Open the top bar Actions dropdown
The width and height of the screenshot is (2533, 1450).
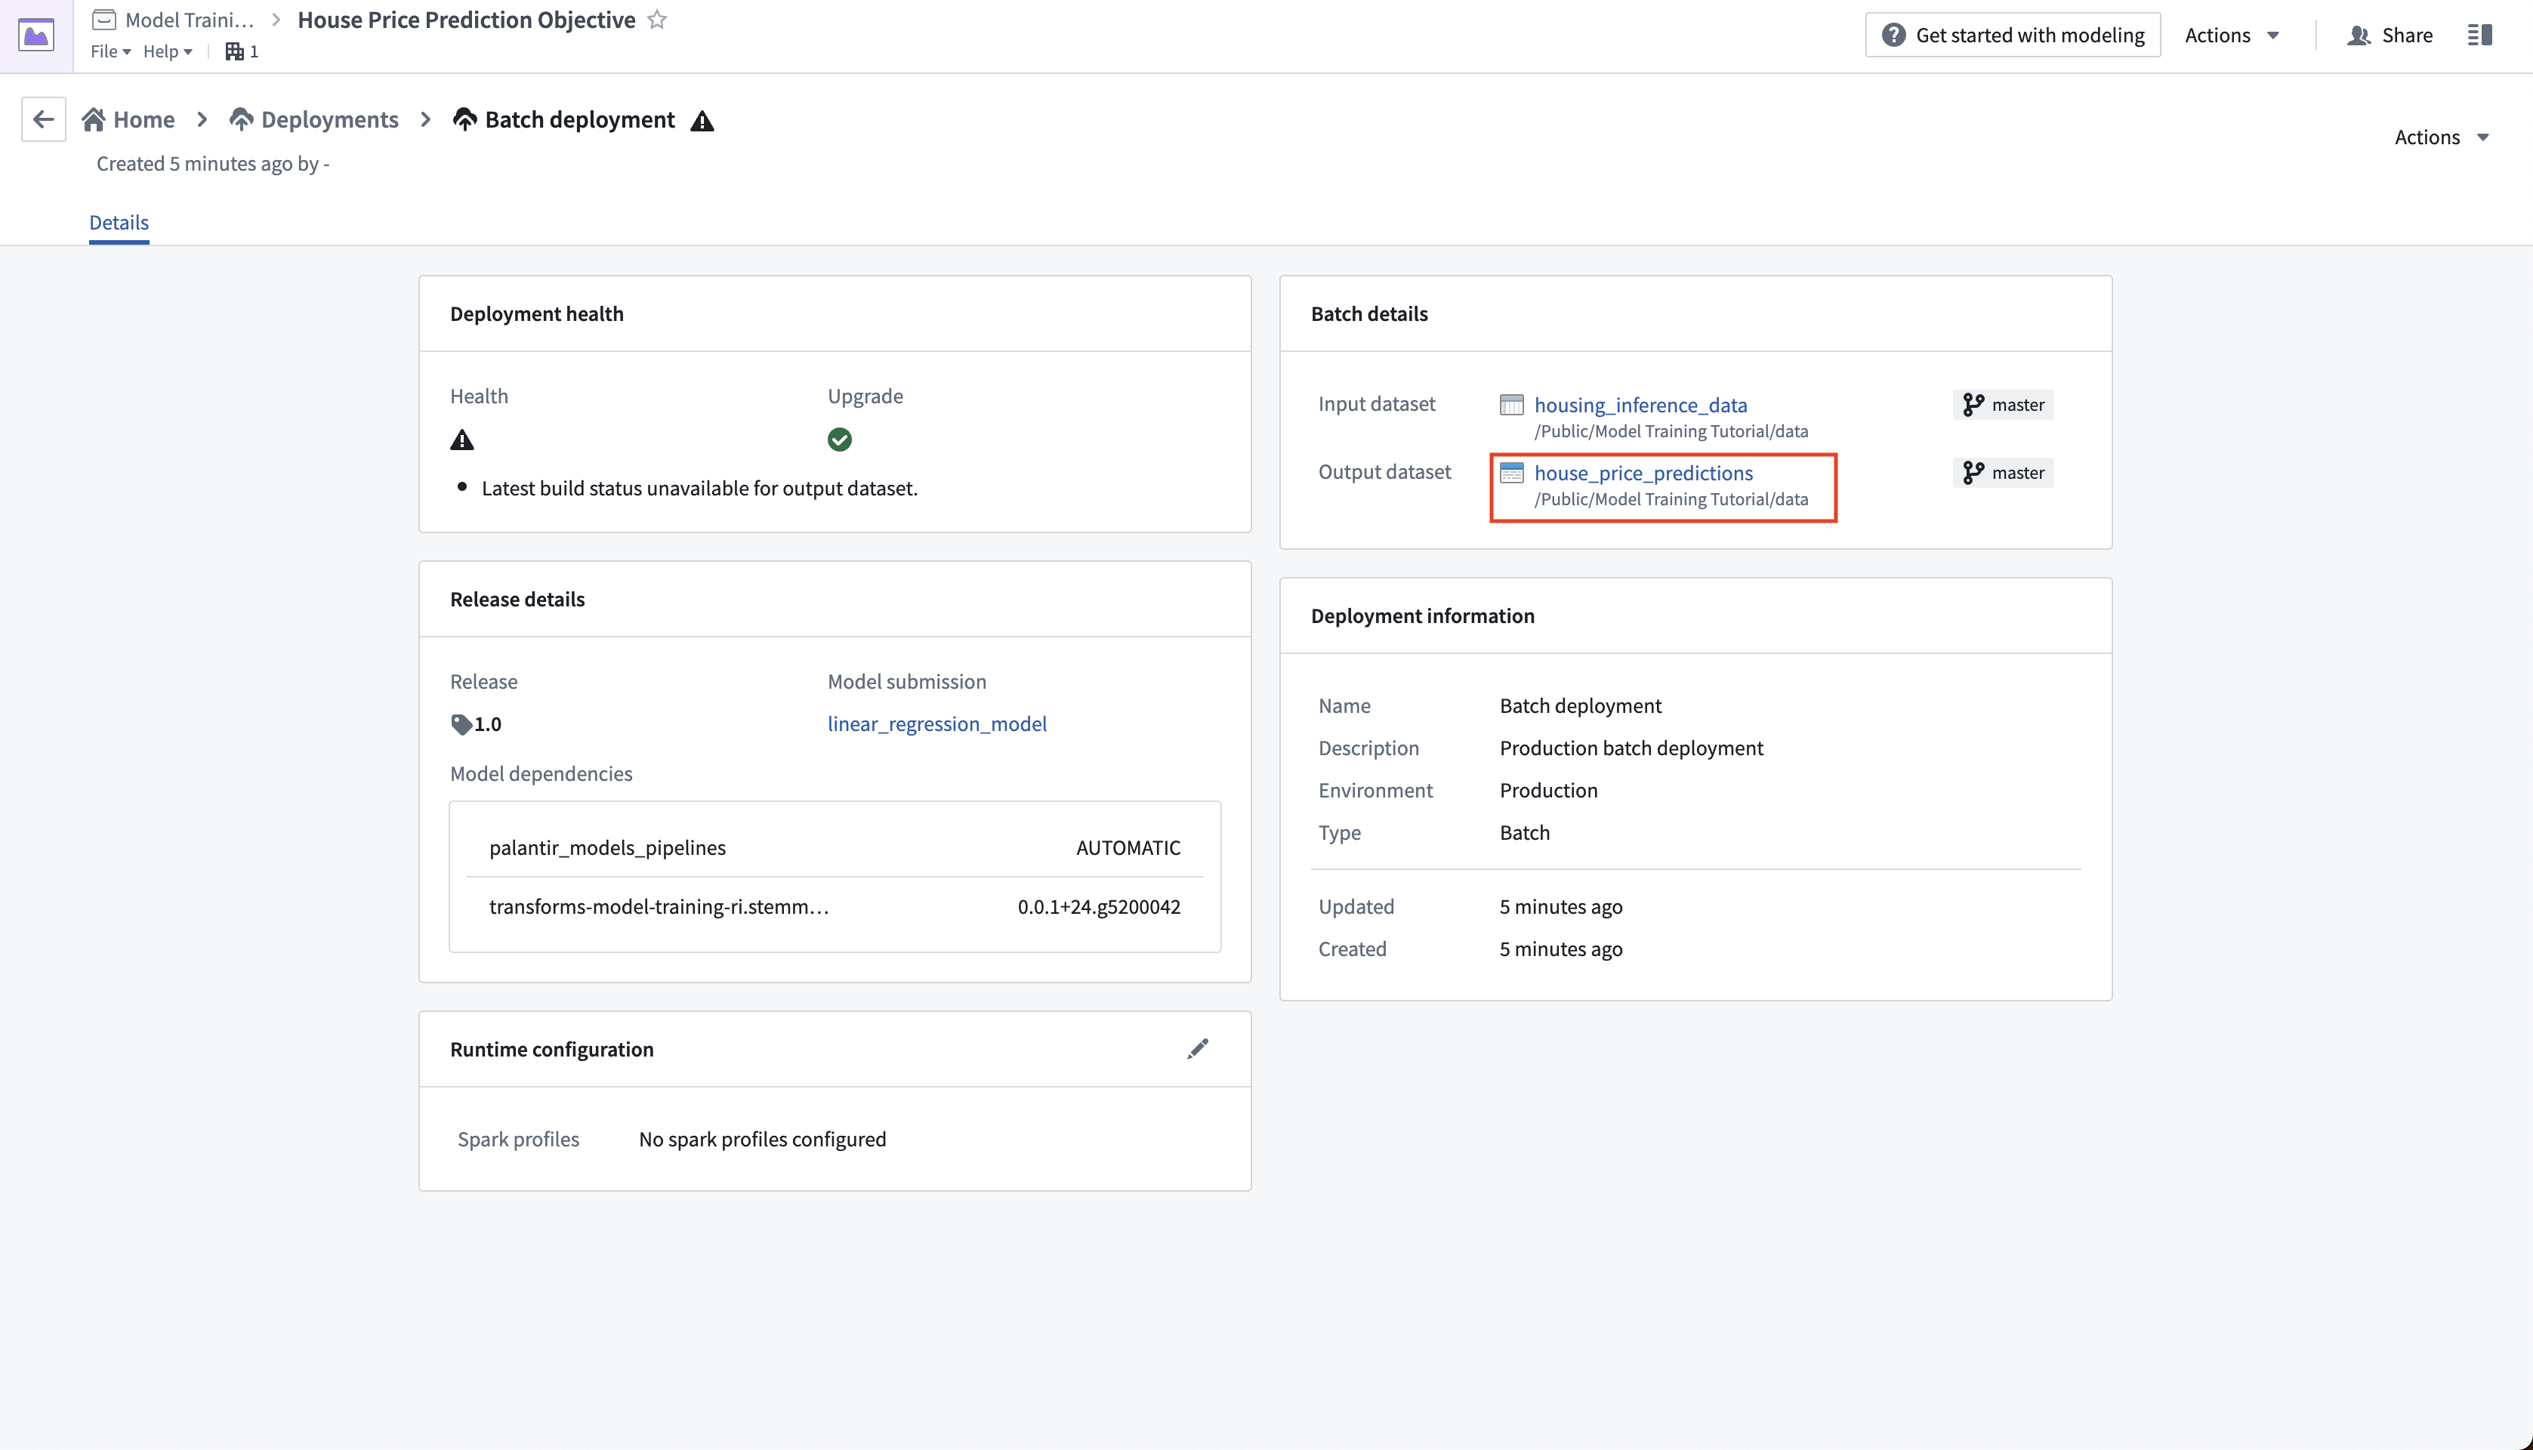[2232, 35]
